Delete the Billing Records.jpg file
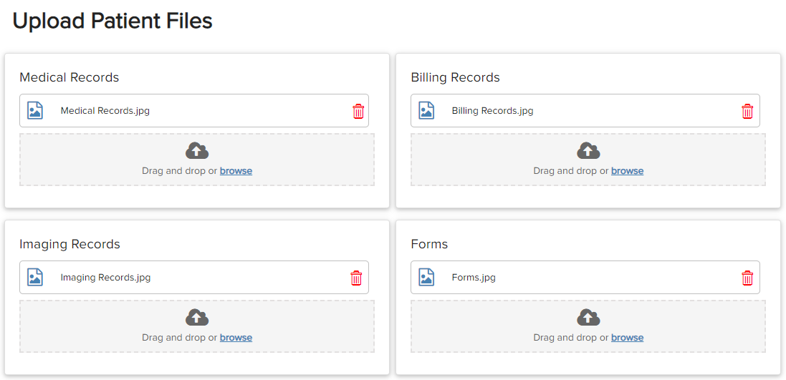This screenshot has height=380, width=786. pos(747,111)
